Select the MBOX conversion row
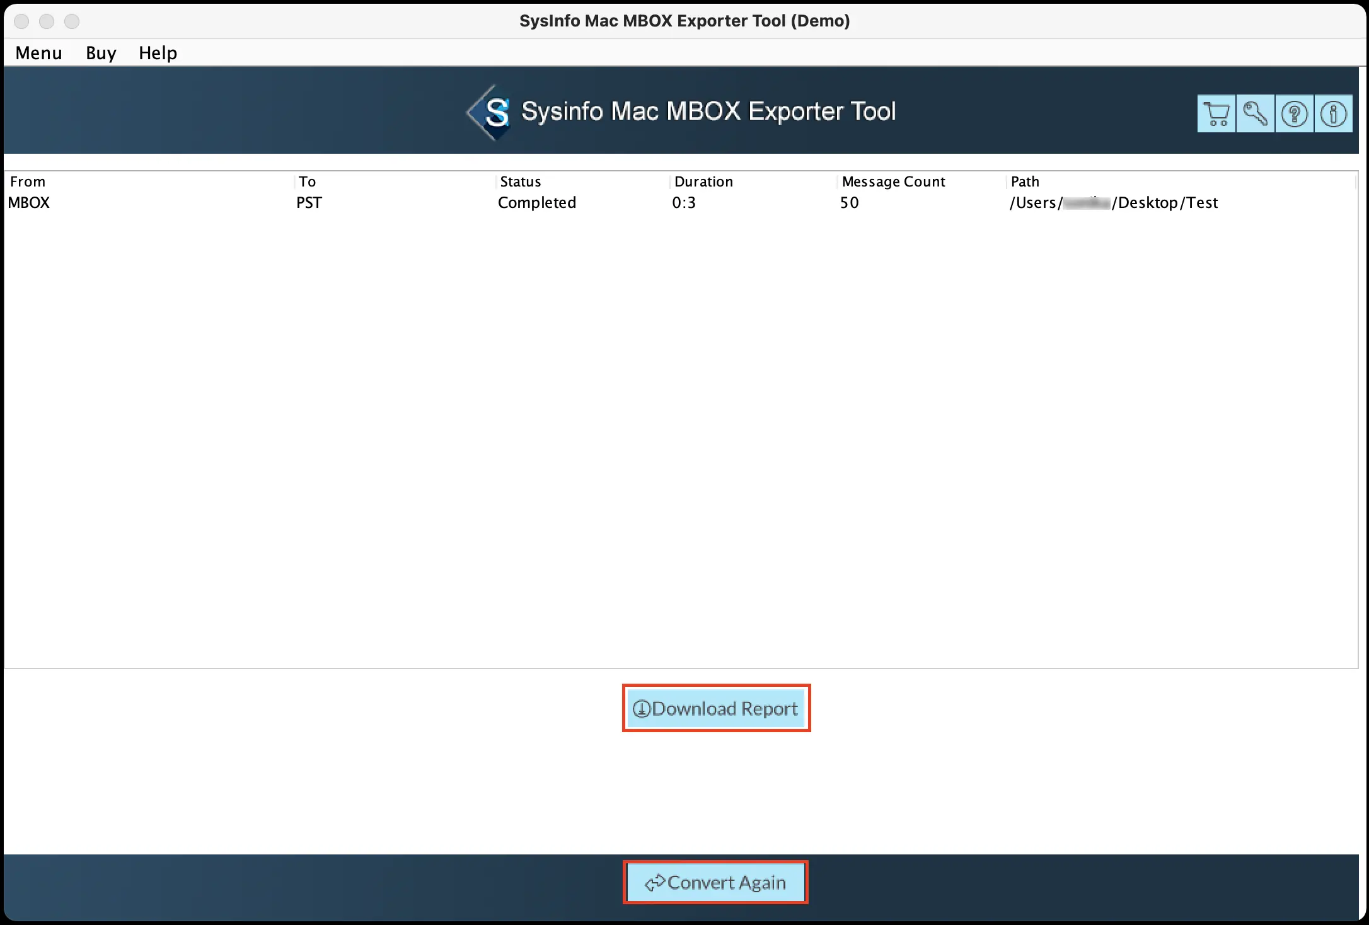Screen dimensions: 1369x925 29,203
